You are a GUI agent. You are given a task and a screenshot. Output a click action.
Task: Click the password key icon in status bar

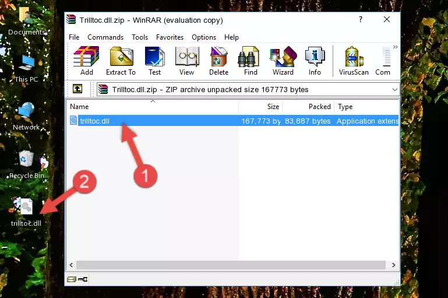[83, 279]
